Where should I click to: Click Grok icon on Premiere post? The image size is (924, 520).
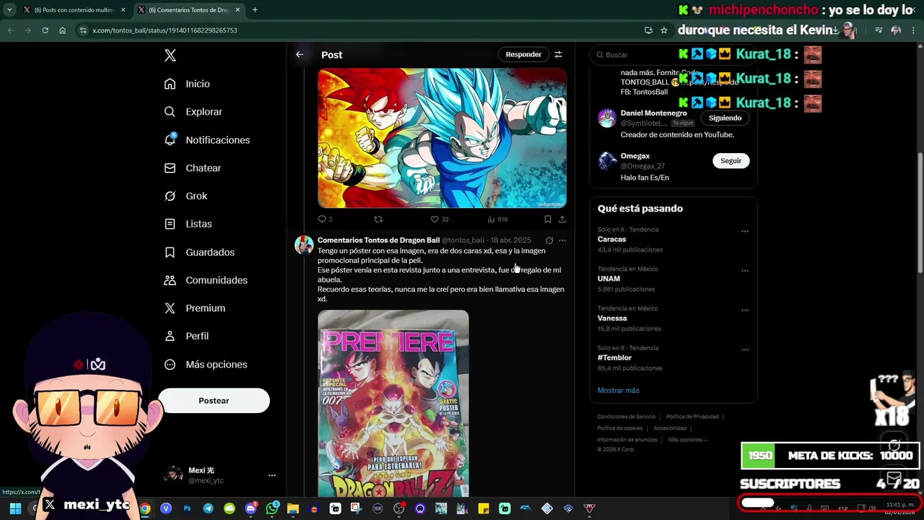point(549,240)
